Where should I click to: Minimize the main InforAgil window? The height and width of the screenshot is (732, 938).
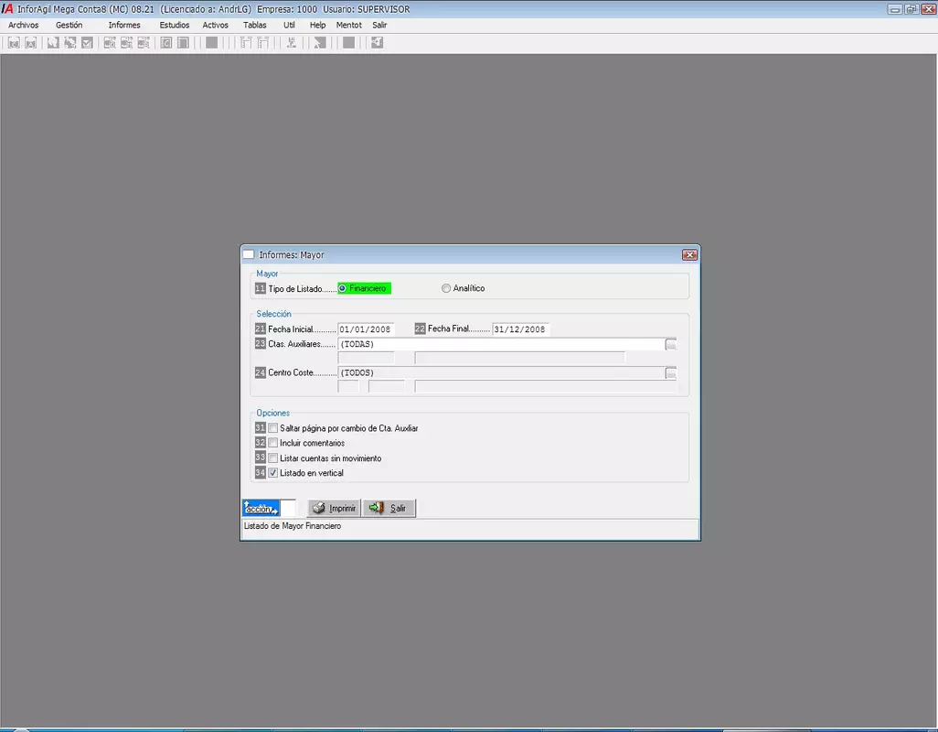(x=894, y=9)
